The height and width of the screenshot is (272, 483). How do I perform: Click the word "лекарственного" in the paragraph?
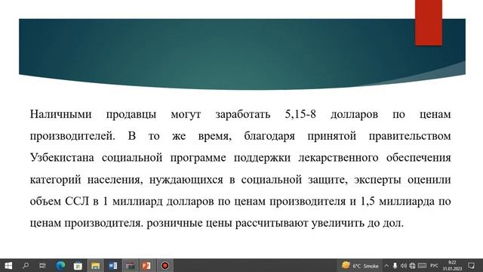338,158
